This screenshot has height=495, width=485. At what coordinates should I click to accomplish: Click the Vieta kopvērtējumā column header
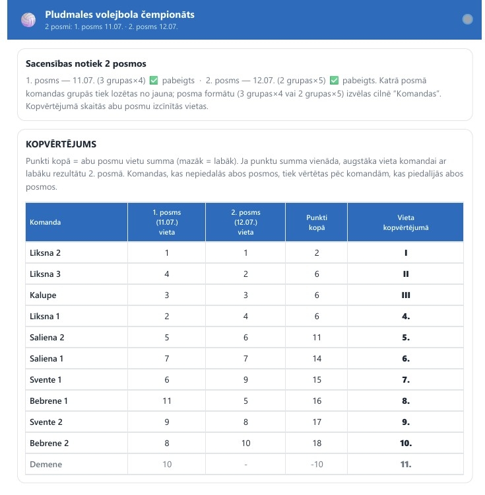tap(406, 222)
